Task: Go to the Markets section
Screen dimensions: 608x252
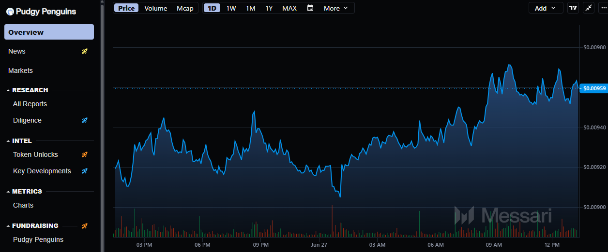Action: [20, 70]
